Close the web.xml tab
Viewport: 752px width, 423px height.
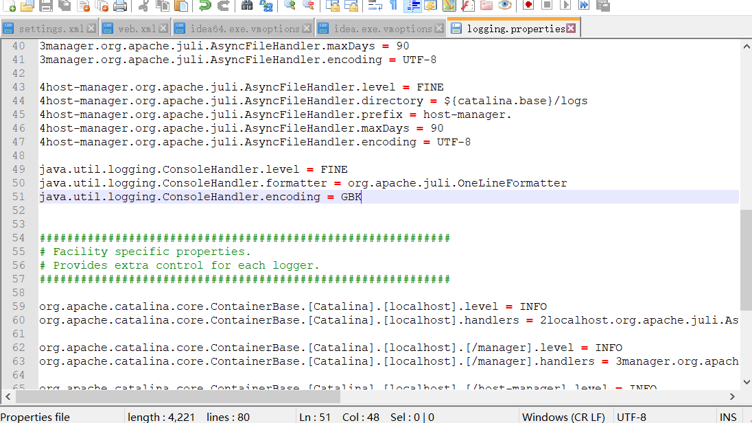coord(163,28)
